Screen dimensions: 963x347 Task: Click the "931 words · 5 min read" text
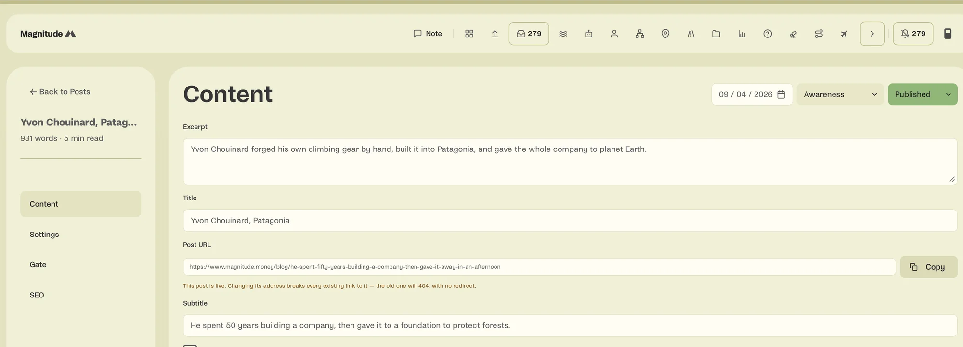pos(62,138)
